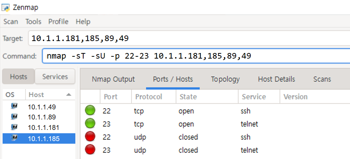Click green open status icon for tcp port 23
350x159 pixels.
[90, 124]
